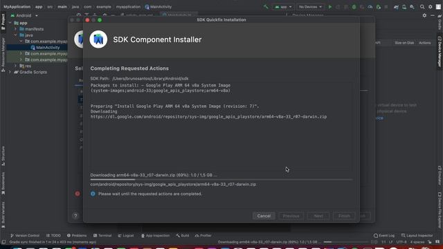The height and width of the screenshot is (249, 443).
Task: Open the app run configuration dropdown
Action: click(283, 7)
